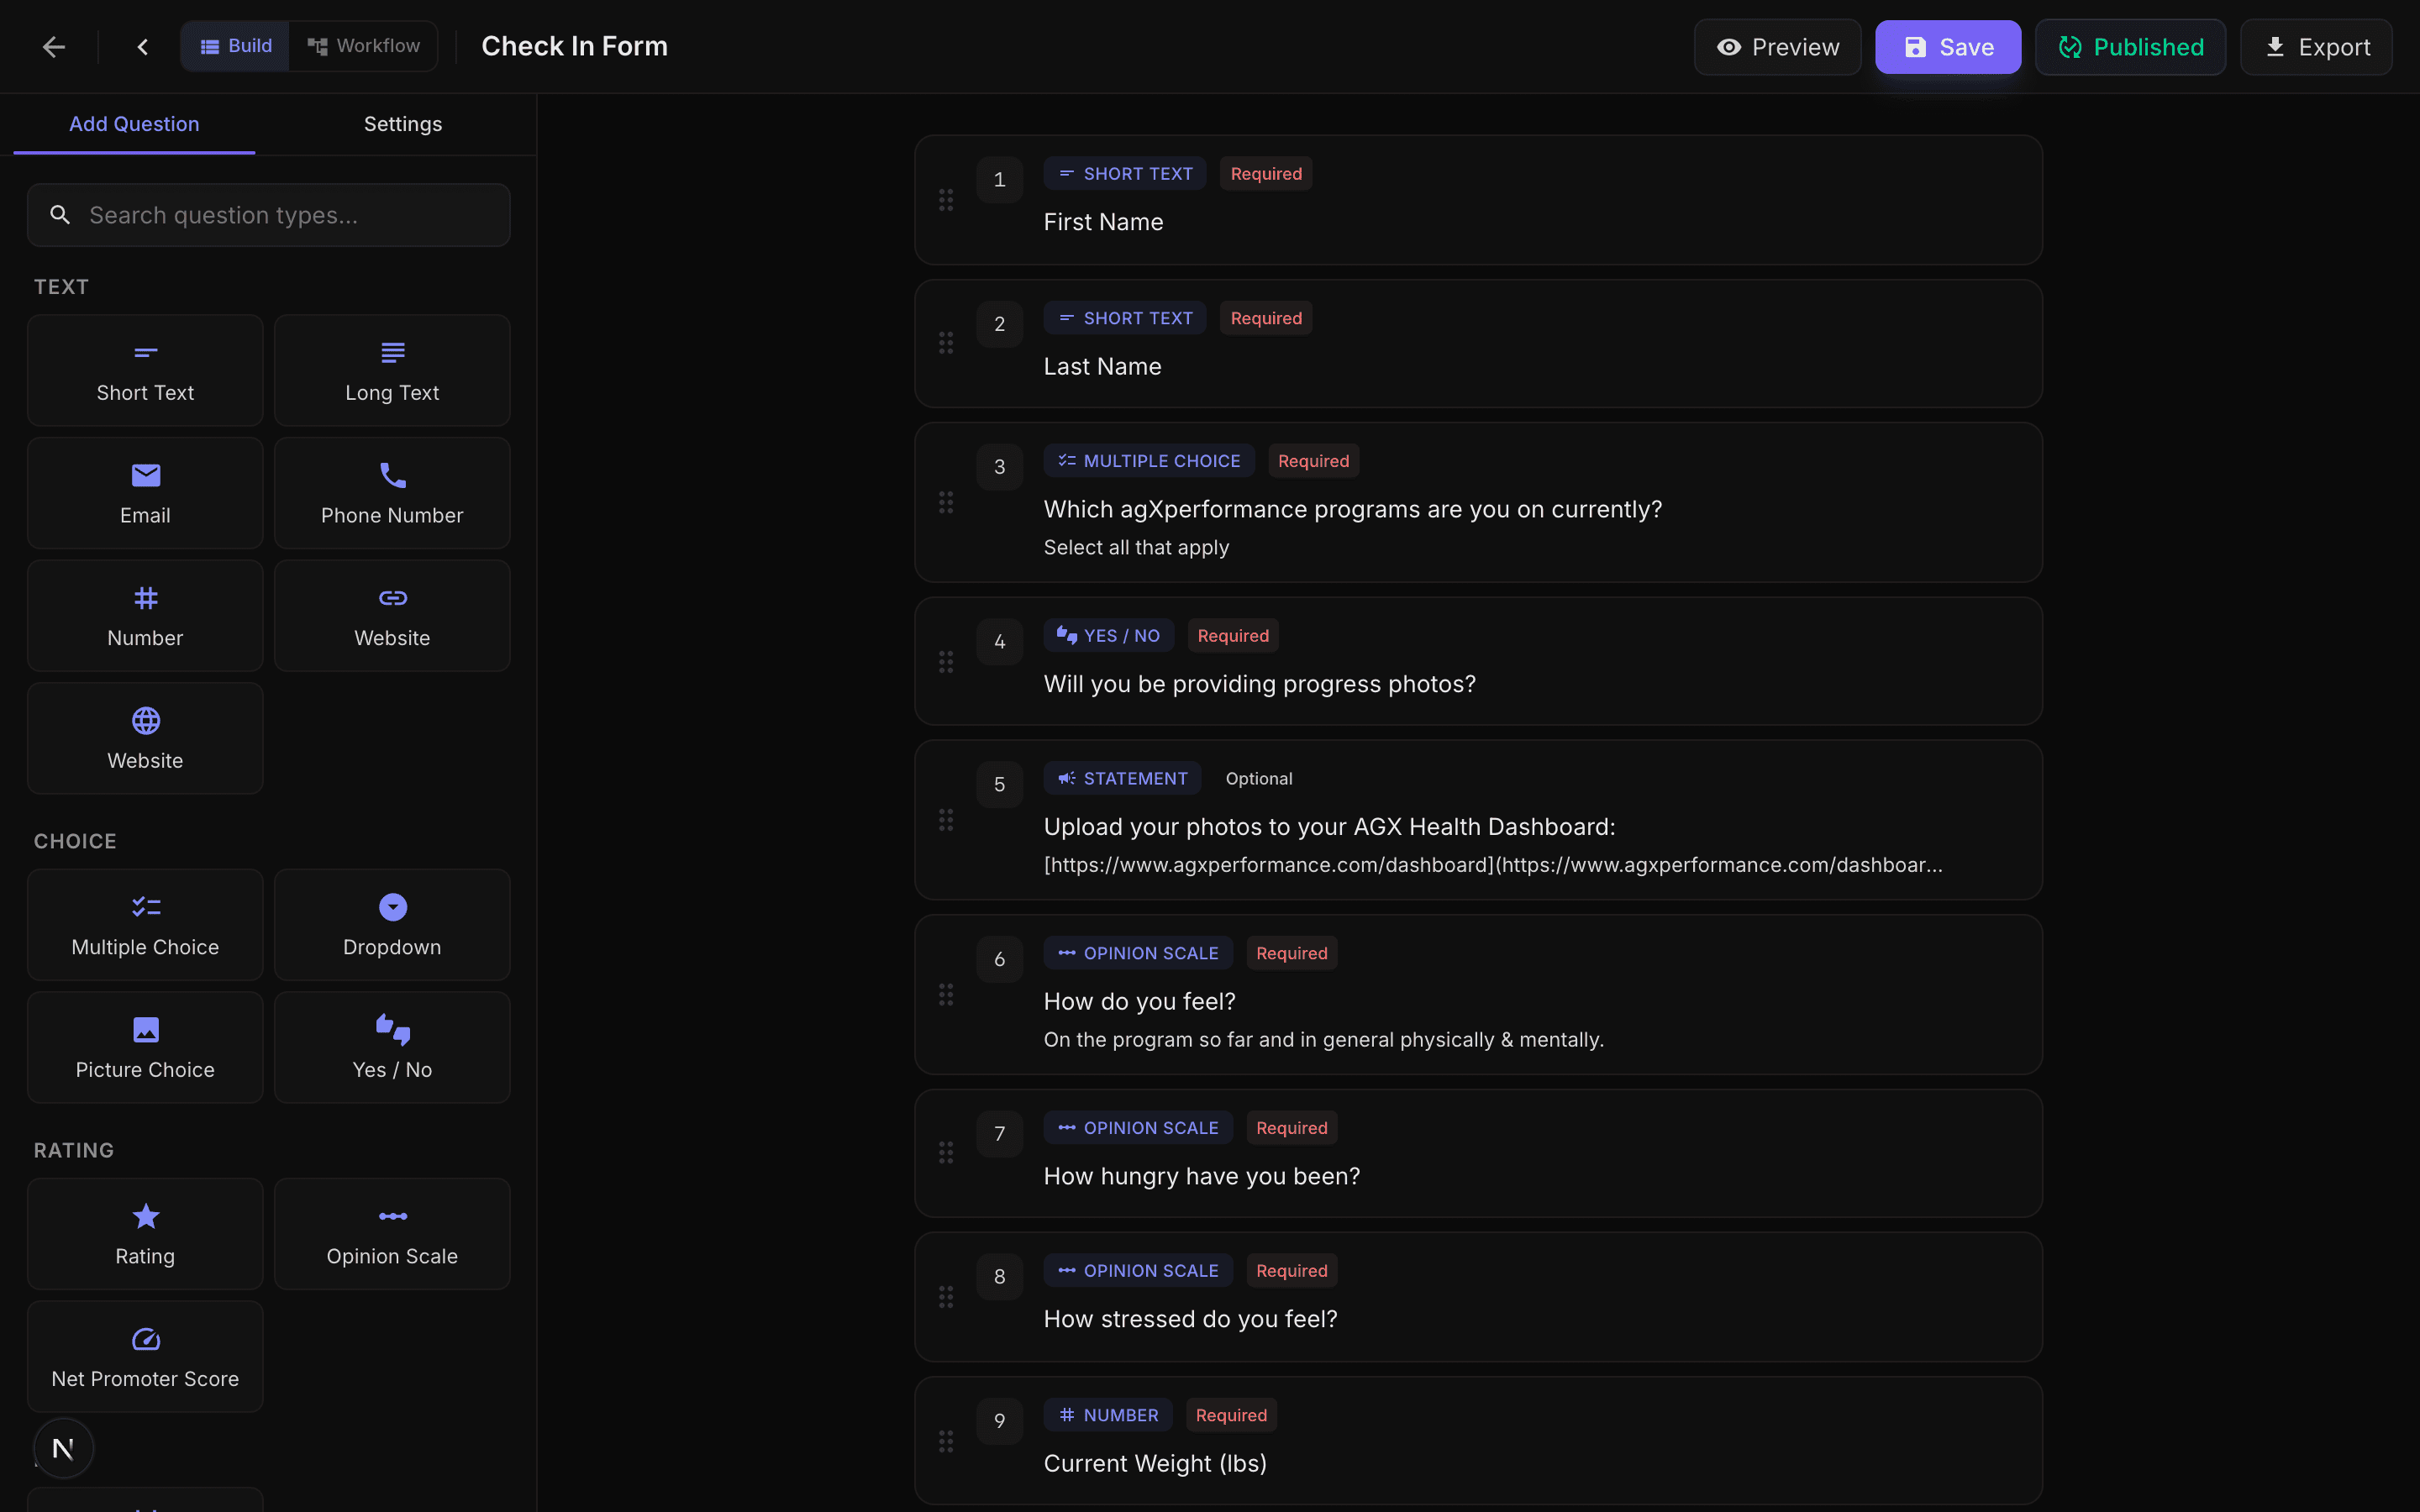The height and width of the screenshot is (1512, 2420).
Task: Add an Opinion Scale question
Action: coord(392,1233)
